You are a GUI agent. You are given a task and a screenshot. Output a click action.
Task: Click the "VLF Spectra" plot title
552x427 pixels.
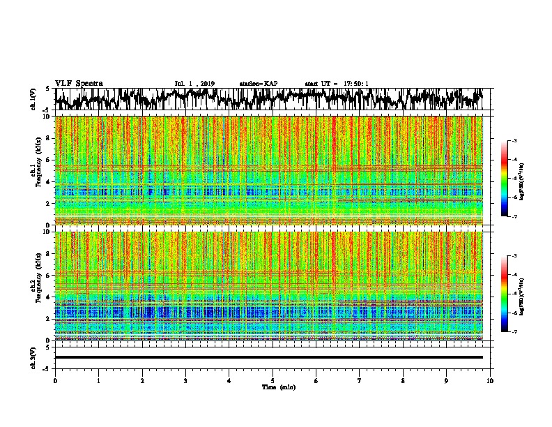(x=79, y=84)
